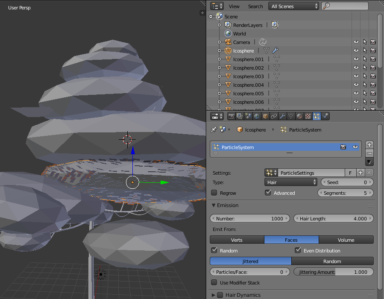The width and height of the screenshot is (384, 299).
Task: Click the Scene icon in properties breadcrumb
Action: tap(223, 129)
